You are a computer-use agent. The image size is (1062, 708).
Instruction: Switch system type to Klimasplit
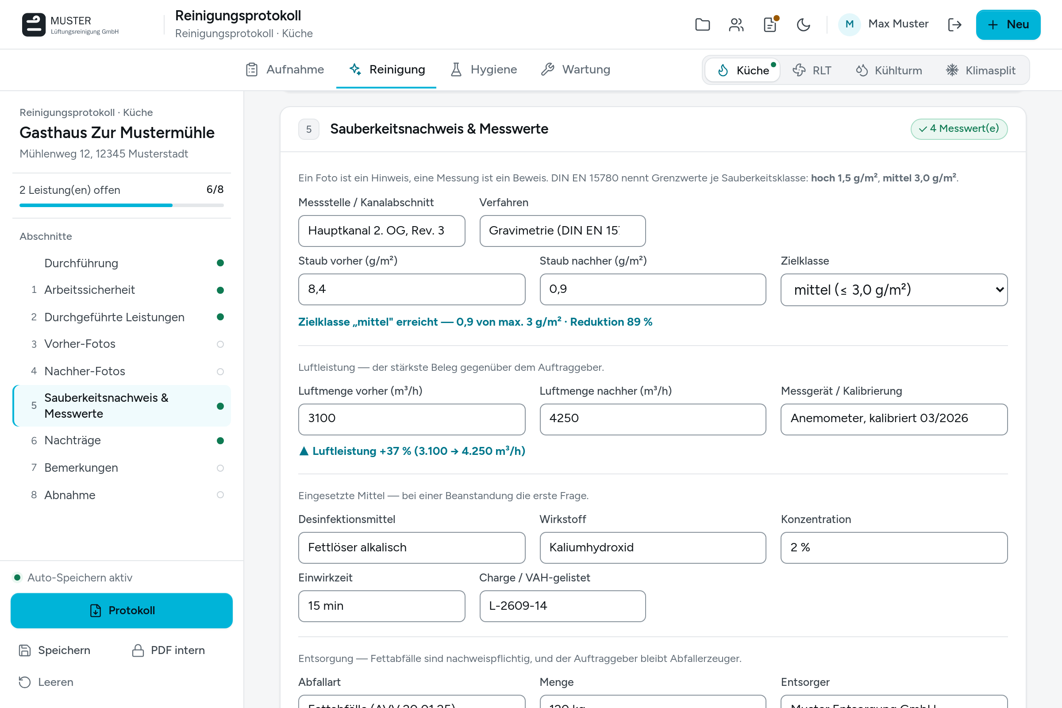(x=980, y=70)
